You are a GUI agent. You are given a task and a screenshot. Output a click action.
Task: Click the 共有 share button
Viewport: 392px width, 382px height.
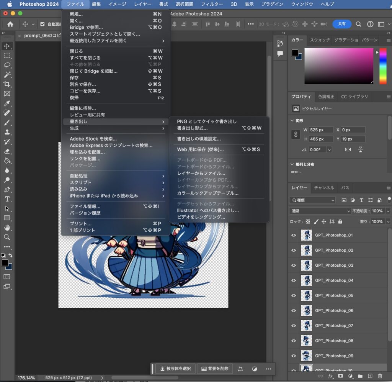click(x=342, y=24)
